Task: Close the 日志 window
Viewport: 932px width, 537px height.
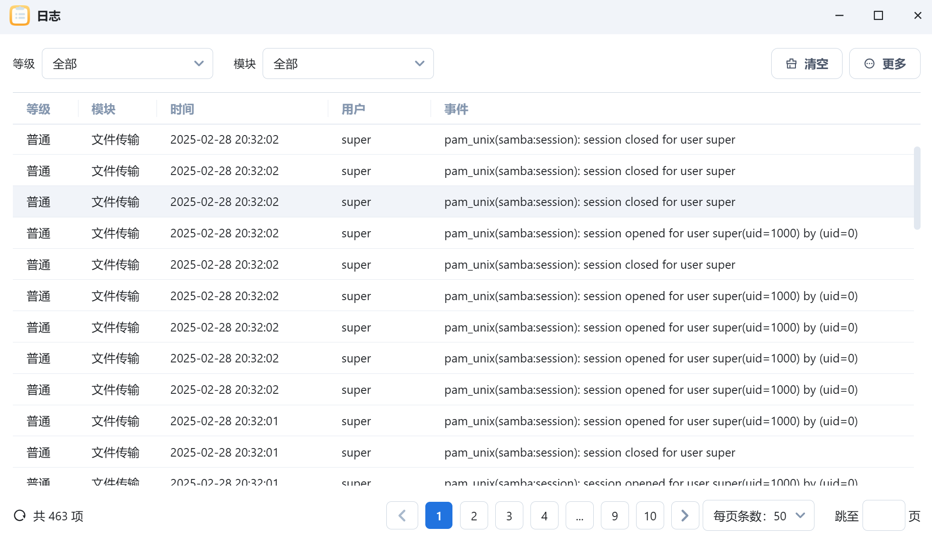Action: (918, 16)
